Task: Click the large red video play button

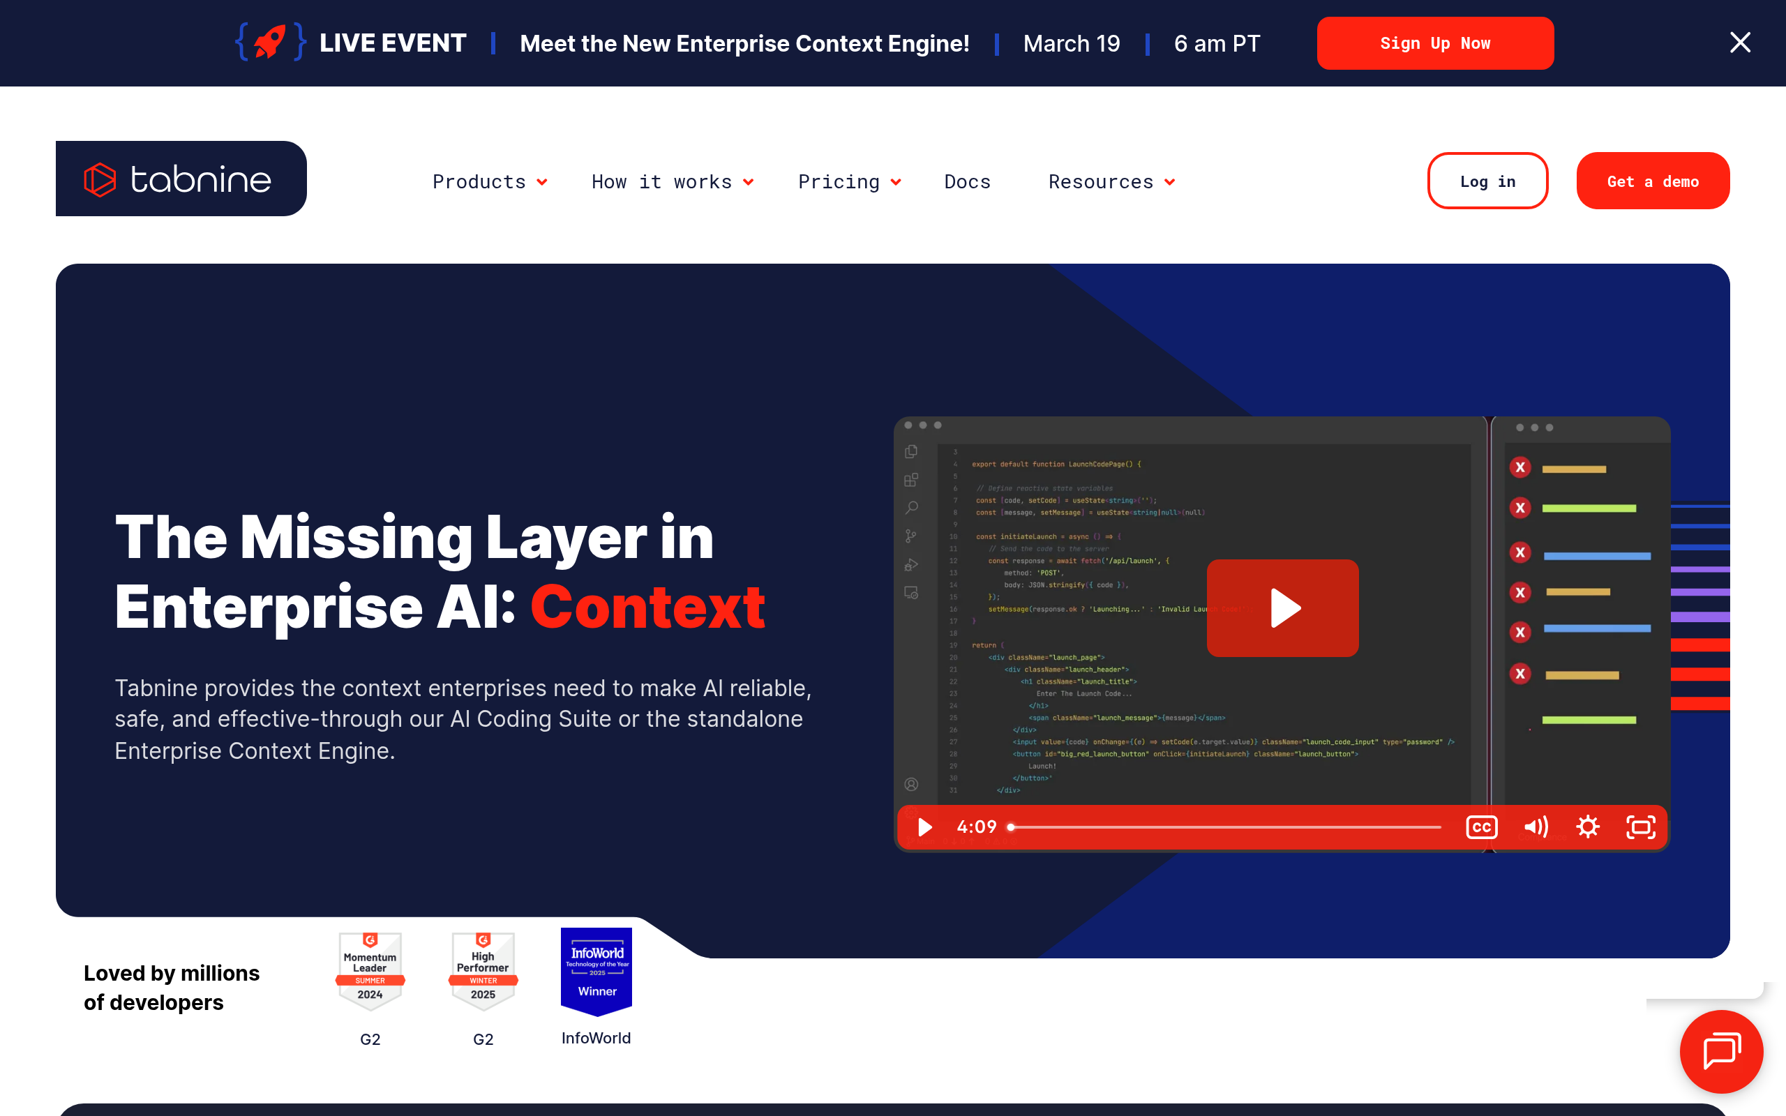Action: coord(1282,608)
